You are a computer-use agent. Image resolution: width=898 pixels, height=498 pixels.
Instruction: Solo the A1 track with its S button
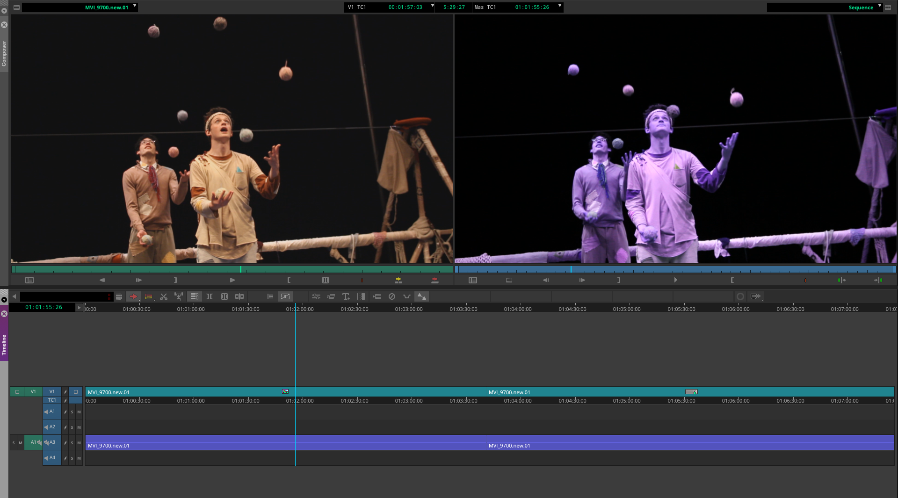(72, 412)
